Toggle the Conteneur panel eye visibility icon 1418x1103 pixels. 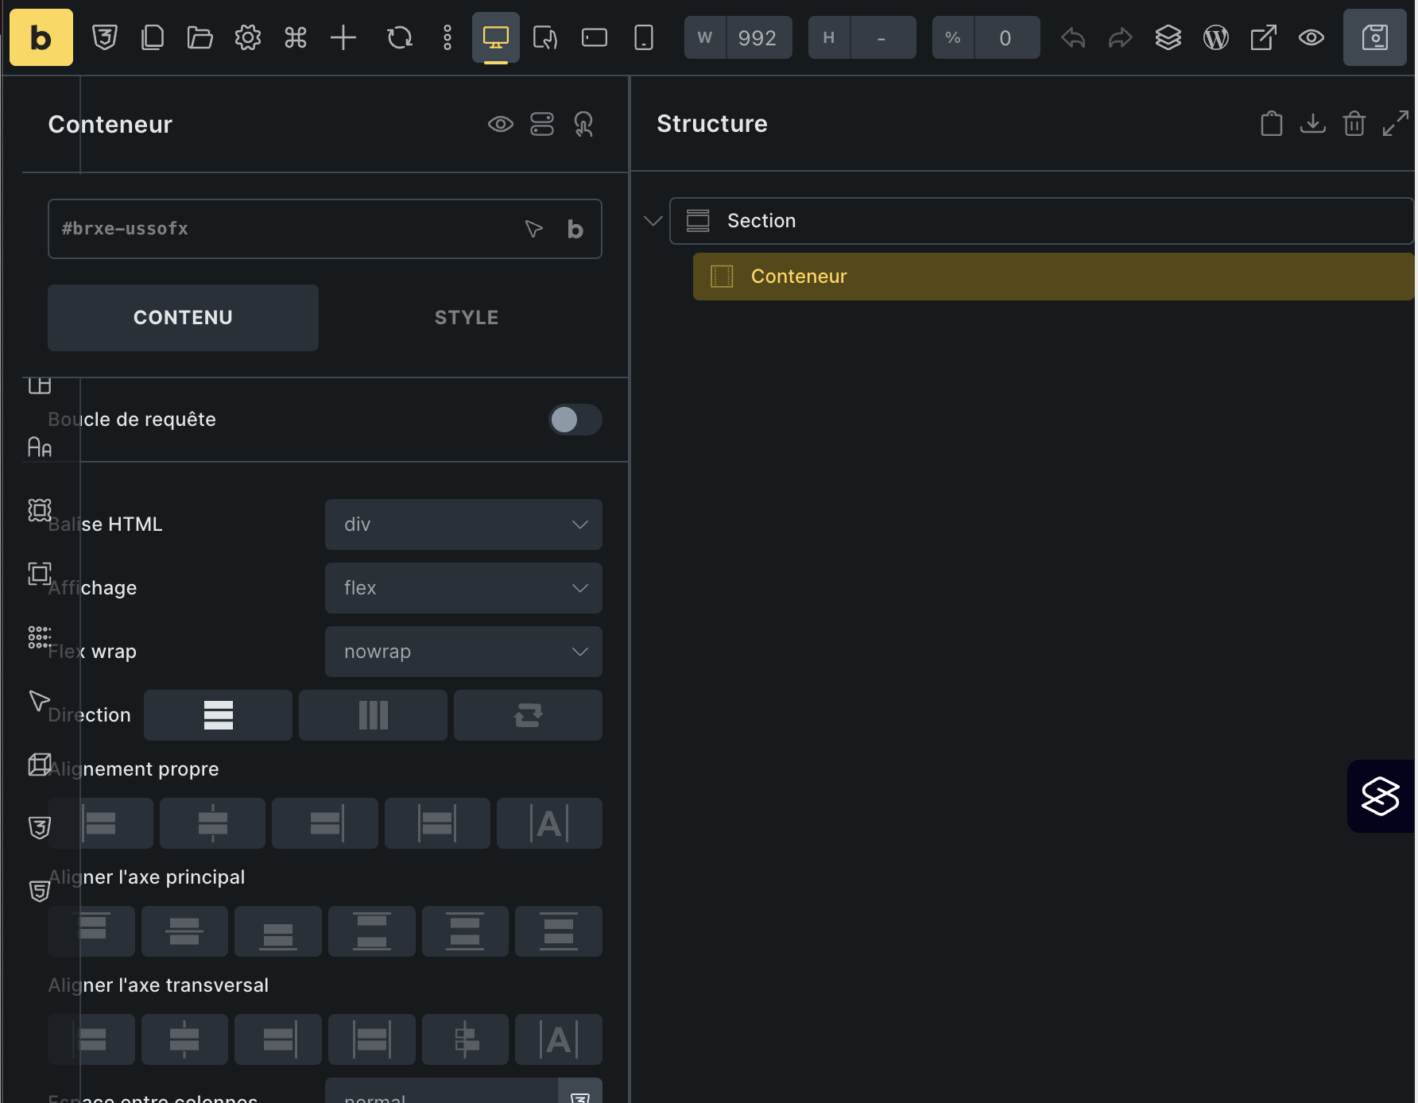(x=501, y=124)
